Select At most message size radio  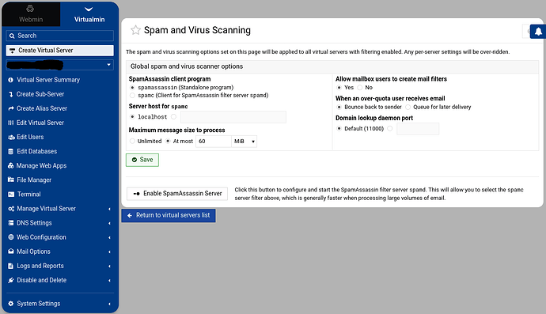point(168,142)
